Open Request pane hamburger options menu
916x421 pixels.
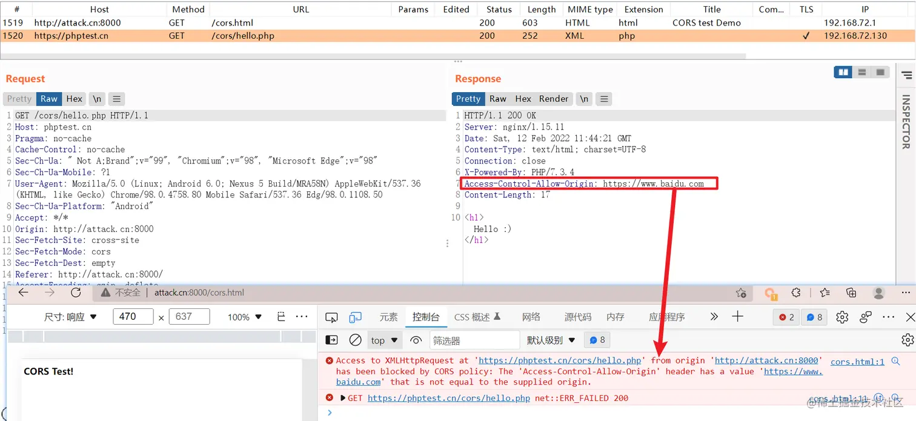pos(117,99)
